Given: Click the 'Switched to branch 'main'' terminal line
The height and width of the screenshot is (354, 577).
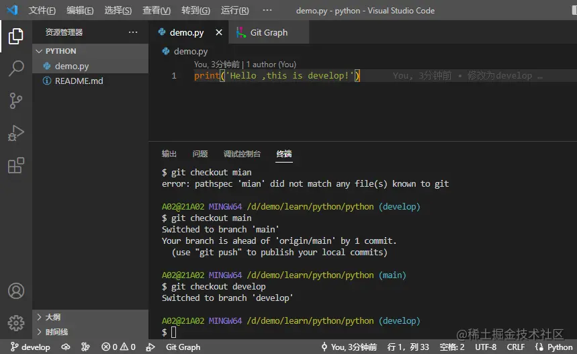Looking at the screenshot, I should (220, 229).
